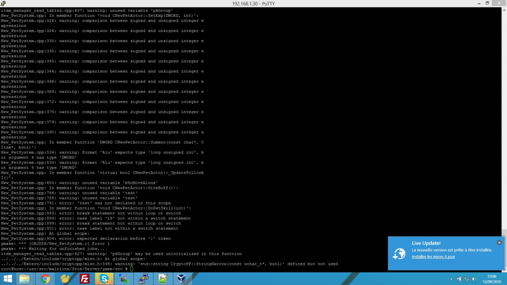
Task: Open Google Chrome from the taskbar
Action: pyautogui.click(x=45, y=278)
